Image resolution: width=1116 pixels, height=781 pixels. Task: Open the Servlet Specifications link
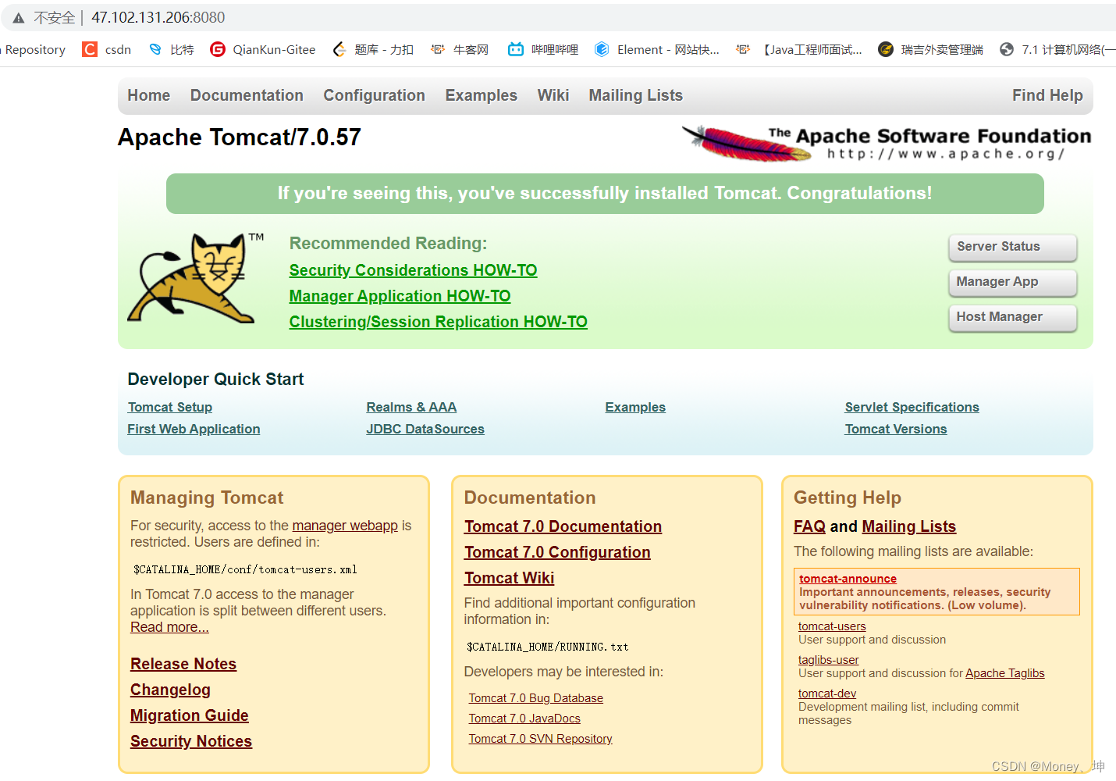[x=912, y=407]
